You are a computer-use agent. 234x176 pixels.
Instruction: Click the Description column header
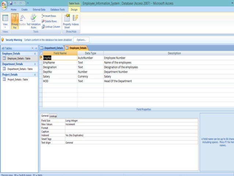click(169, 53)
